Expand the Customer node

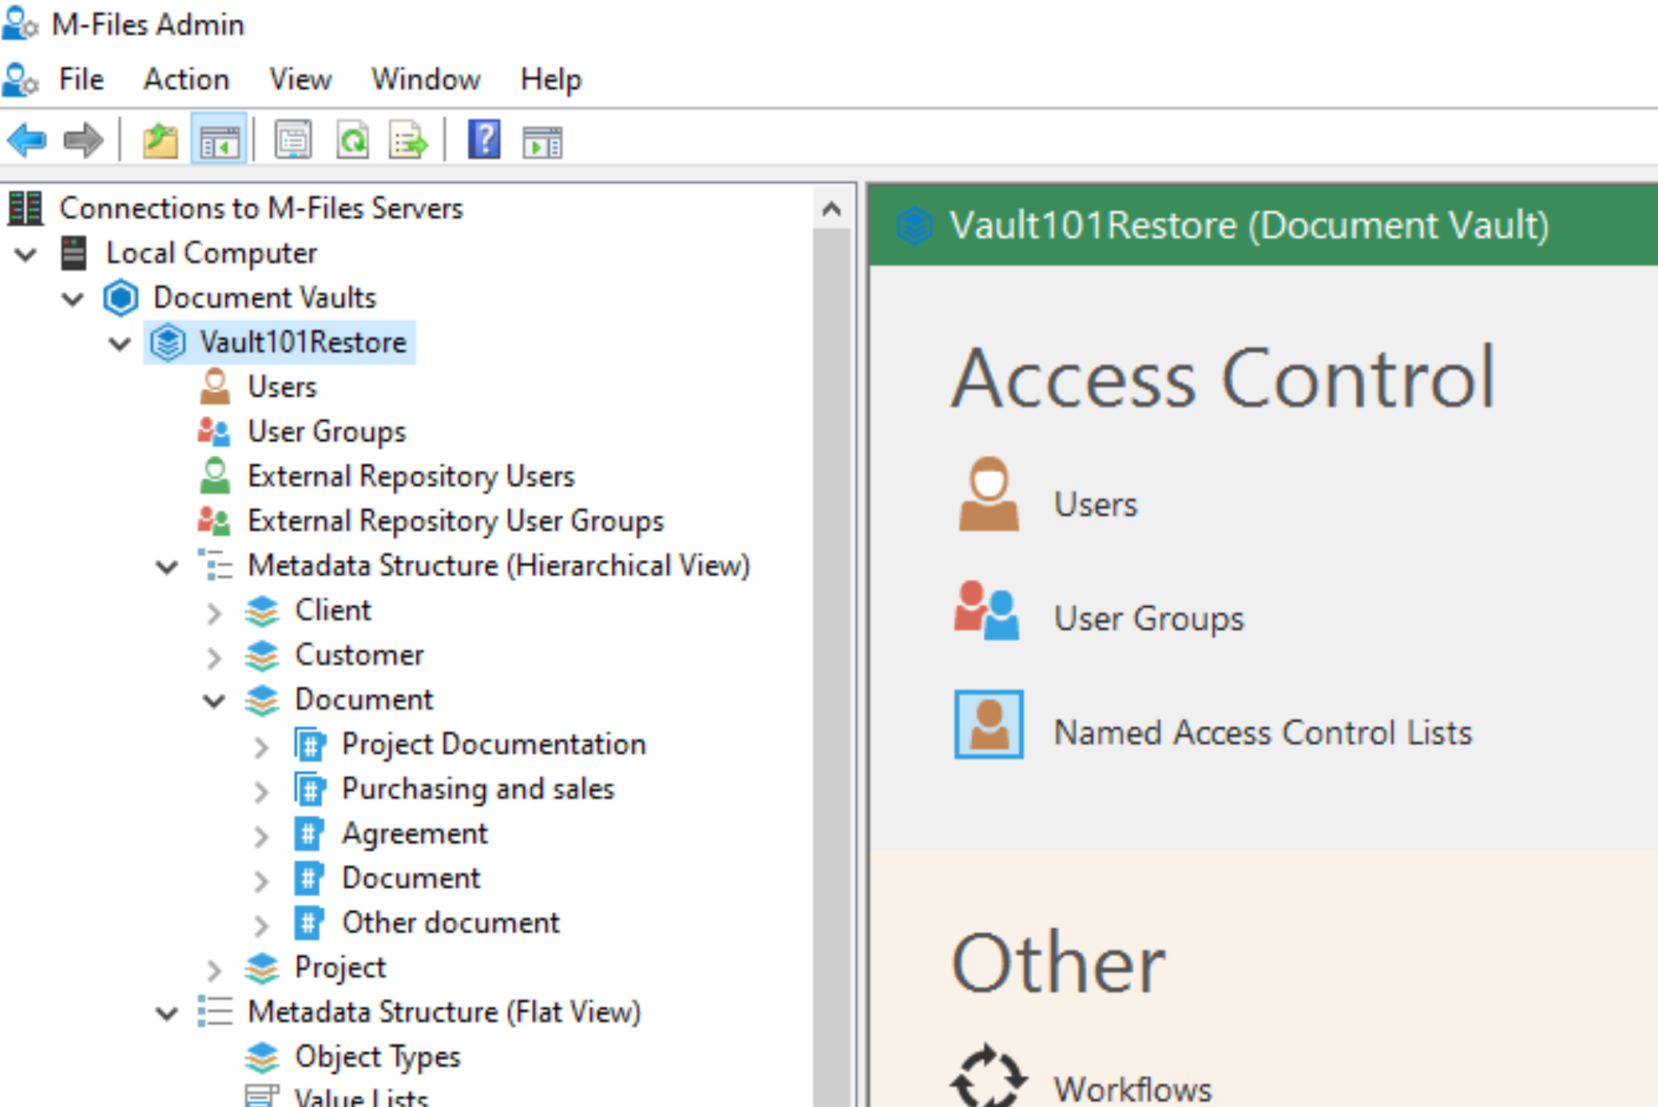[x=213, y=657]
